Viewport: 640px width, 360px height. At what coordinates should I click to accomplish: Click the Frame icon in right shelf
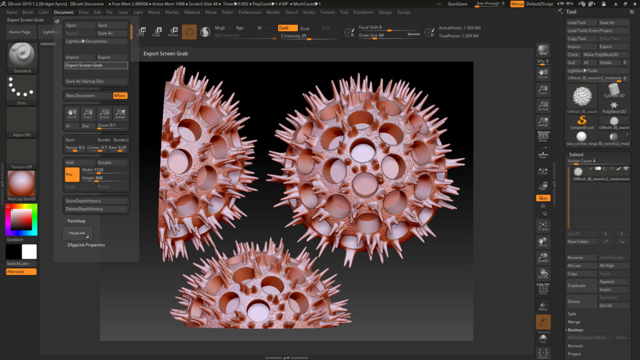pos(543,226)
